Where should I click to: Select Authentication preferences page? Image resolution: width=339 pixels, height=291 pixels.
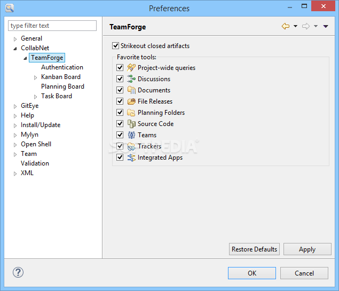click(62, 67)
